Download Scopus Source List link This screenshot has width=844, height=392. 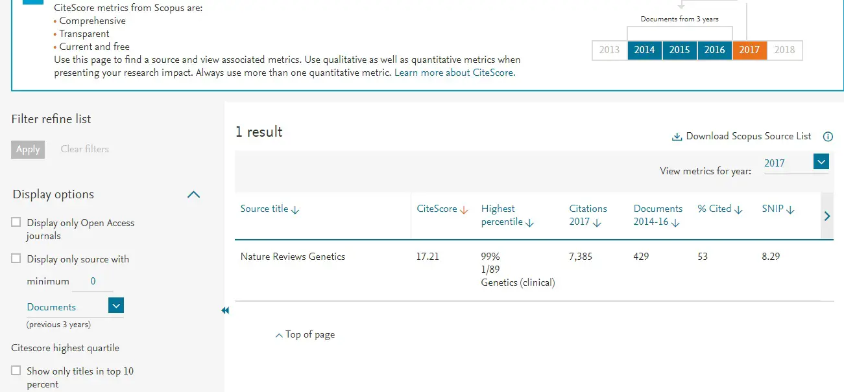point(749,136)
